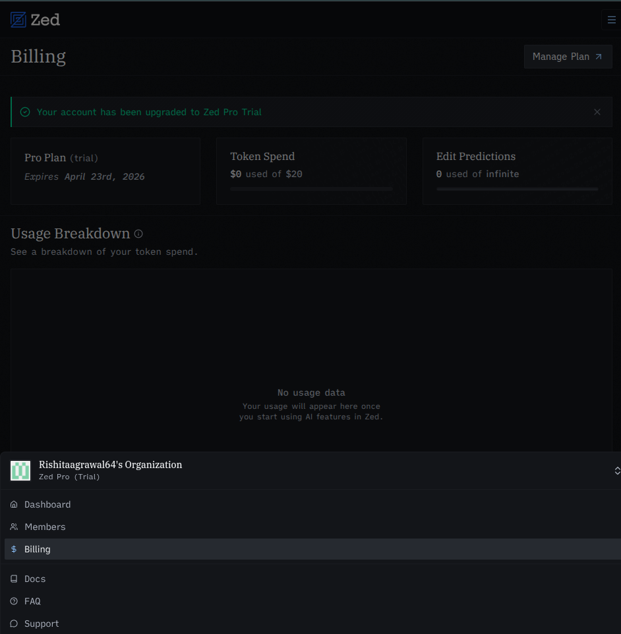
Task: Open the Members page
Action: (x=310, y=527)
